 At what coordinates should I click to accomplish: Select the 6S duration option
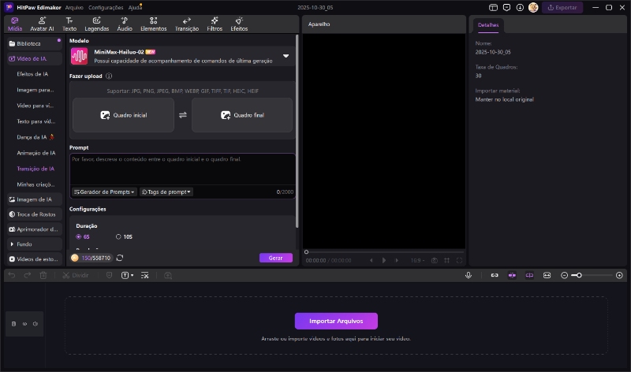[83, 237]
